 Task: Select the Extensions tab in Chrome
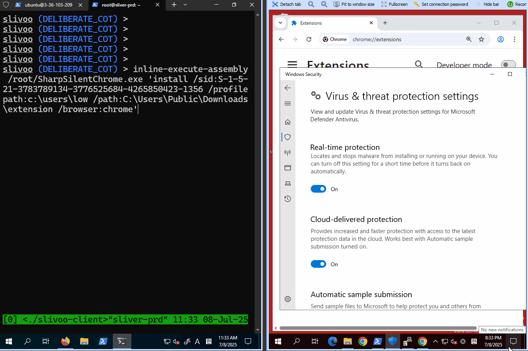tap(332, 23)
